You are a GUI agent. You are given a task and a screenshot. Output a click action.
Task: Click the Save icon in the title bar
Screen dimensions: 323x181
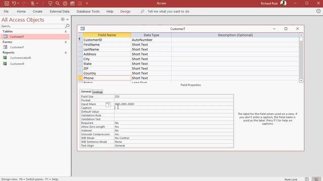pyautogui.click(x=7, y=4)
